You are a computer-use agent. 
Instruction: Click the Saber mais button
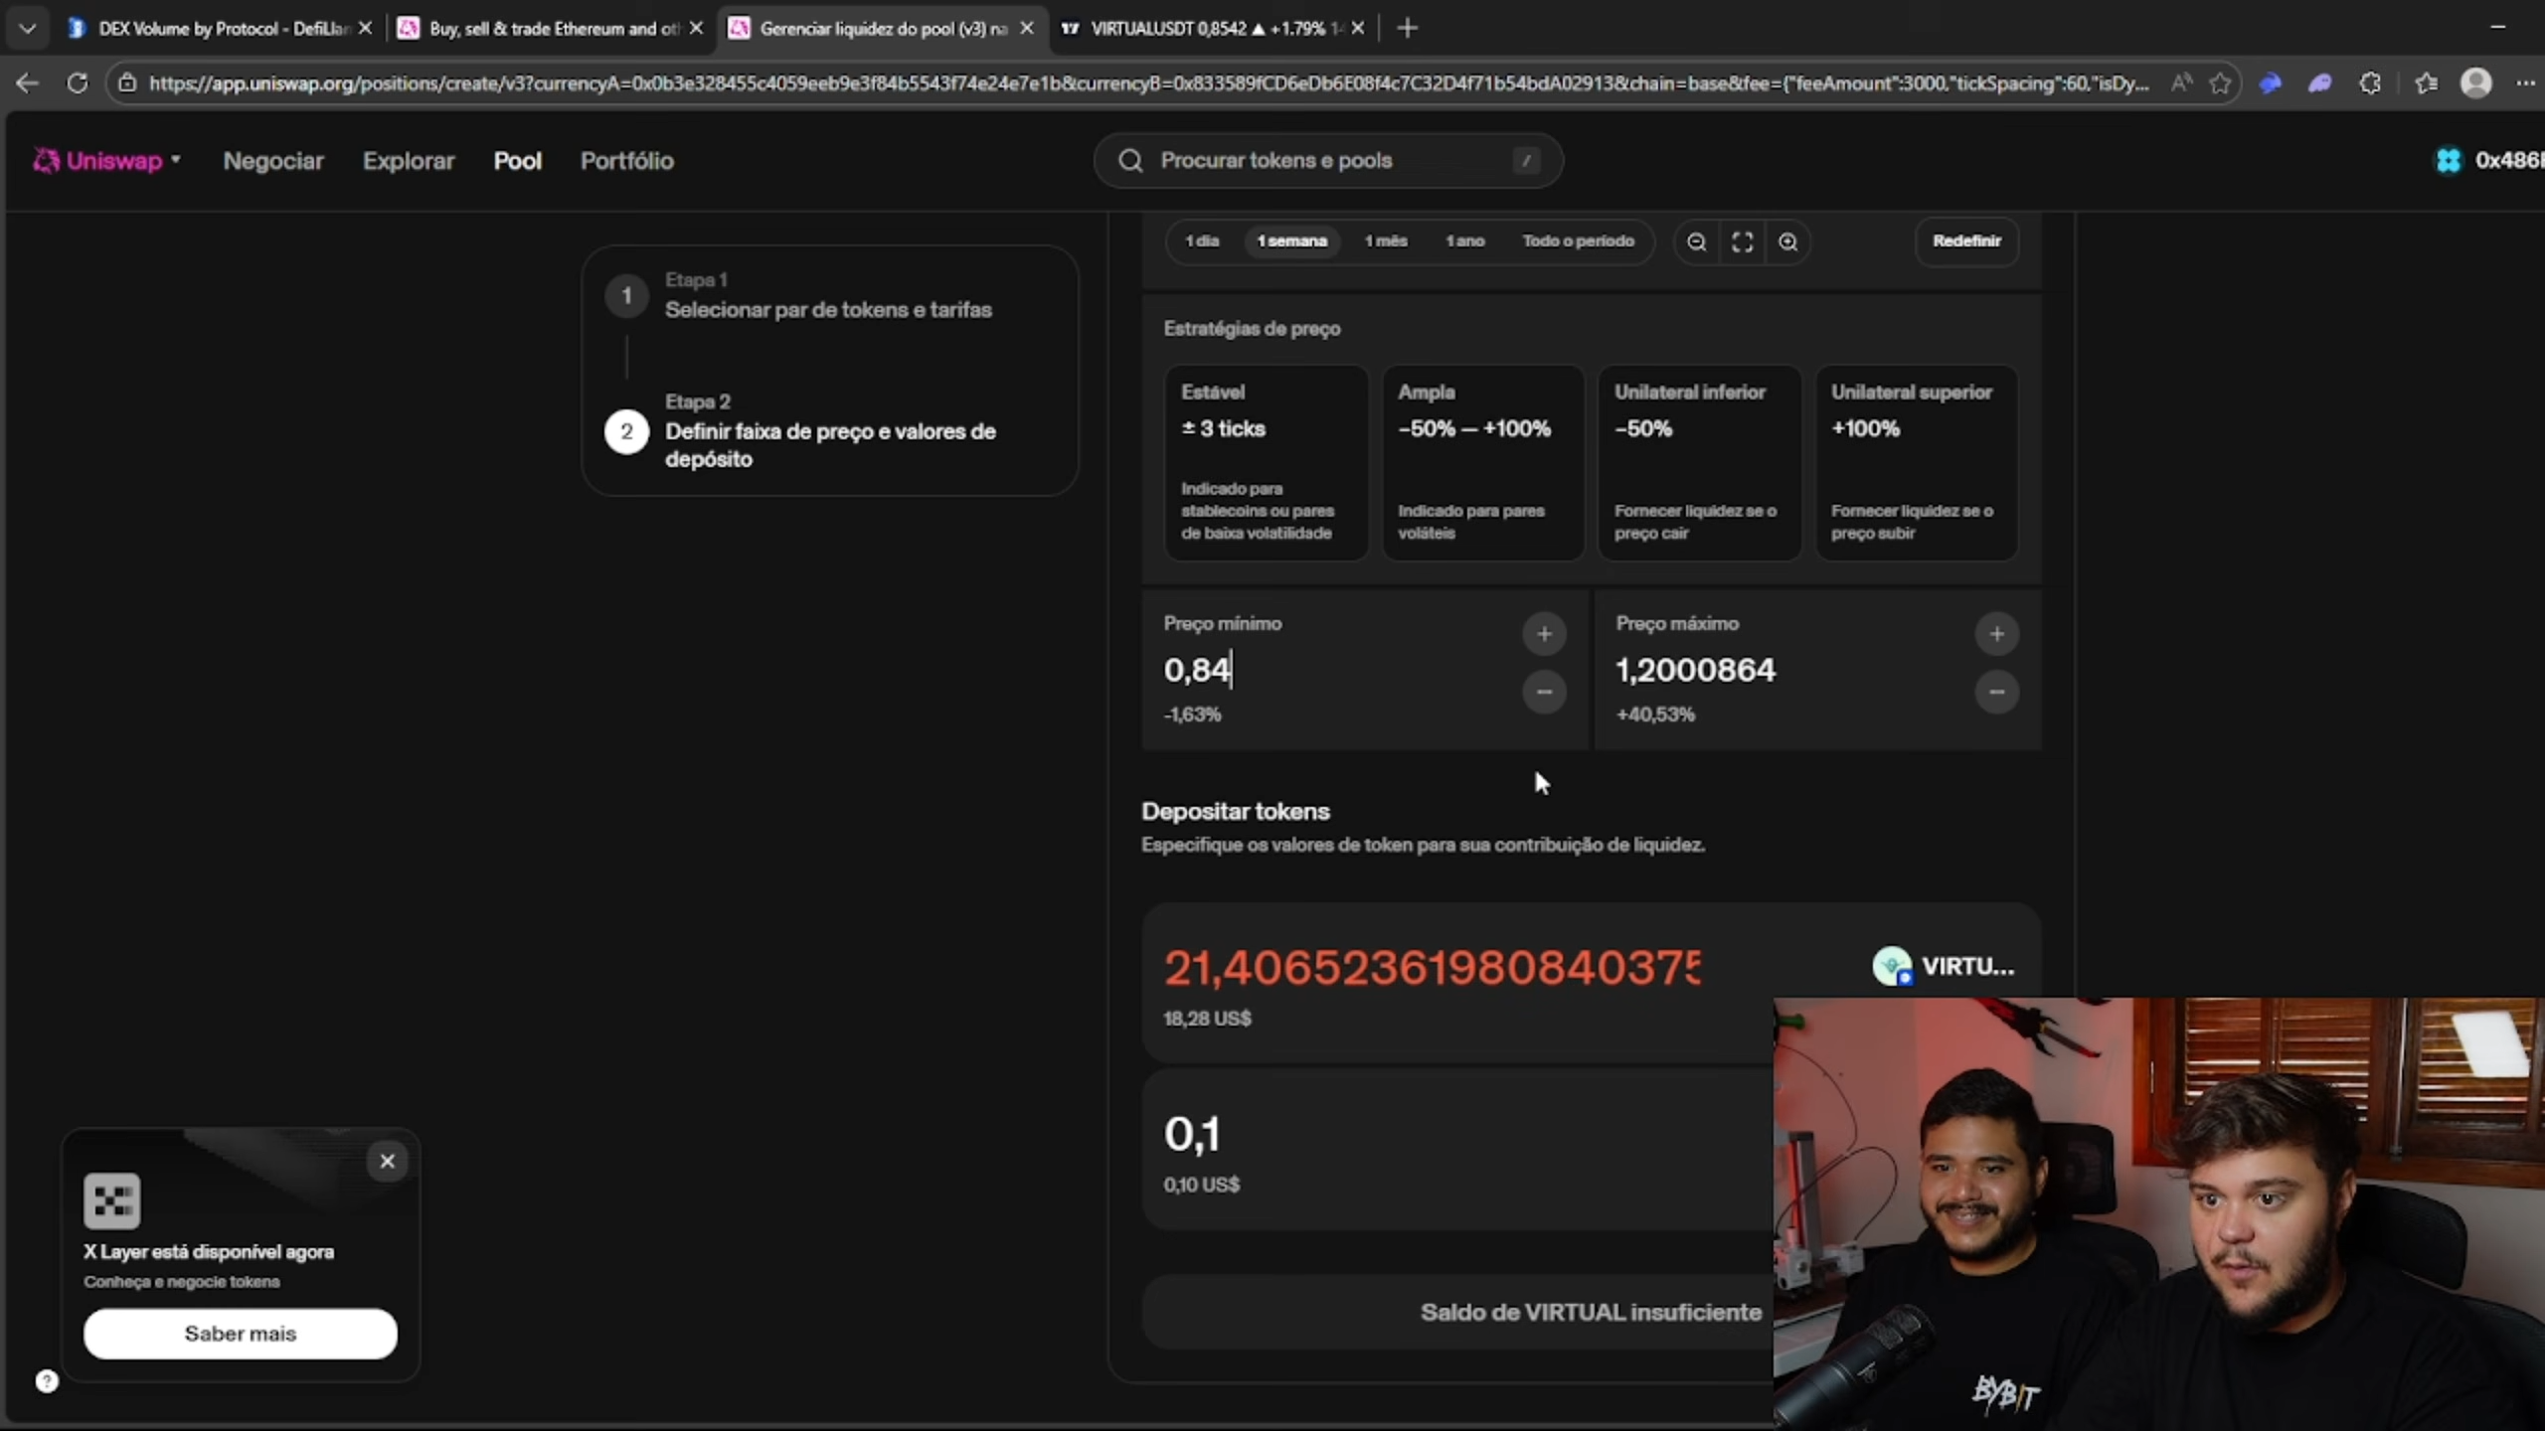pos(241,1334)
